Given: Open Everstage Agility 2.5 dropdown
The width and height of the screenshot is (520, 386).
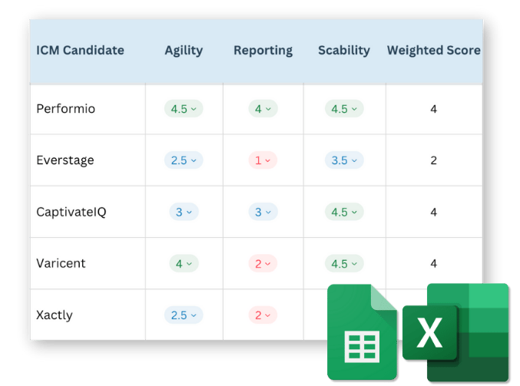Looking at the screenshot, I should 184,160.
